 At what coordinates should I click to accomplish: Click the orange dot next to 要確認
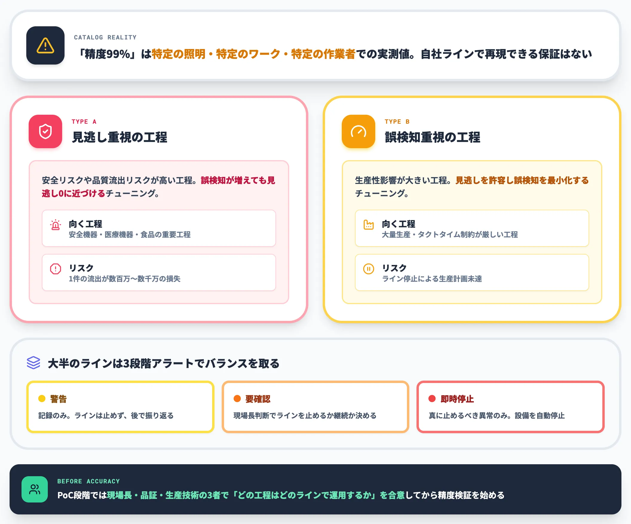[238, 399]
